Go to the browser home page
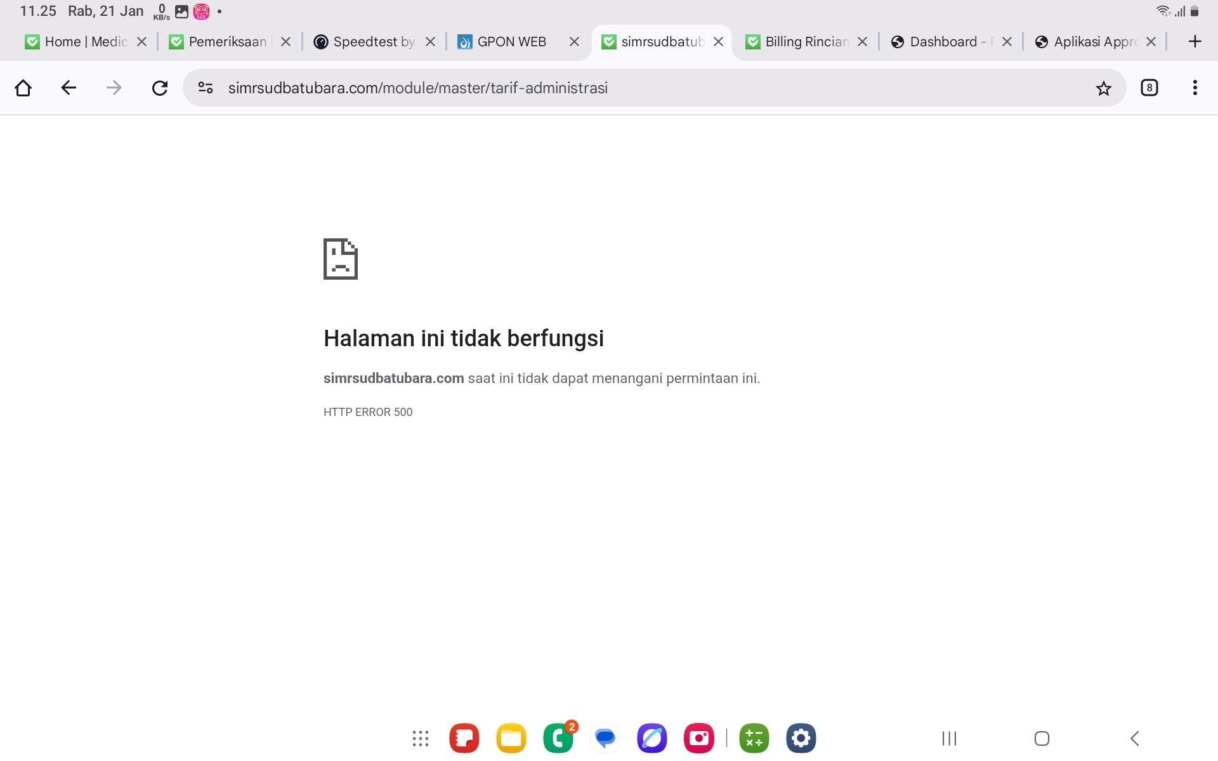Viewport: 1218px width, 761px height. click(23, 88)
